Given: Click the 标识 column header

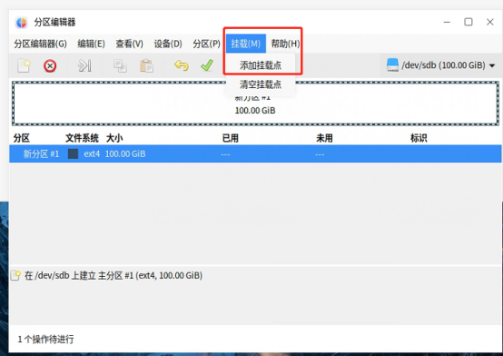Looking at the screenshot, I should (419, 138).
